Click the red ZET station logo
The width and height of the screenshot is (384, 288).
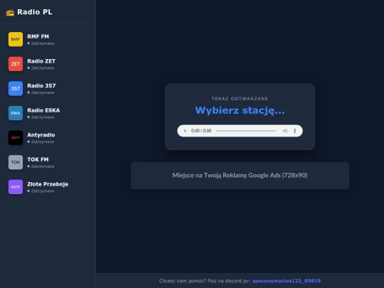16,64
